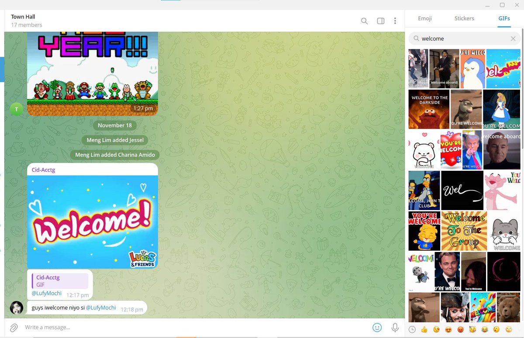Attach a file with the paperclip icon
The width and height of the screenshot is (524, 338).
pos(14,328)
